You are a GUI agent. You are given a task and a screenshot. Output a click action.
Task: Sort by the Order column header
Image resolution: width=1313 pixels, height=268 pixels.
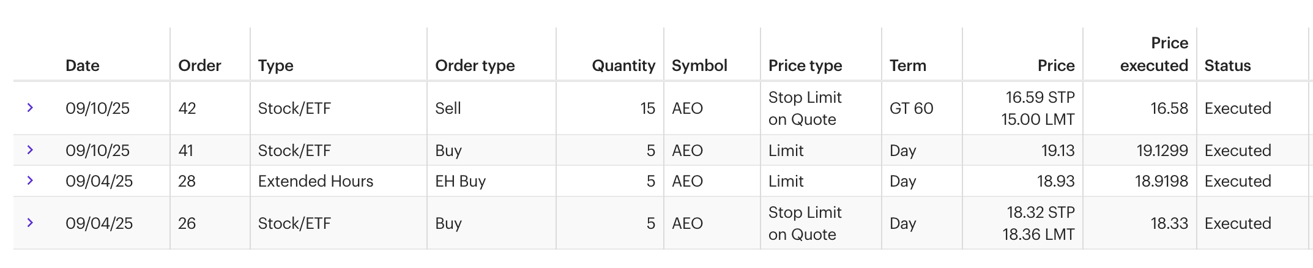[x=199, y=65]
